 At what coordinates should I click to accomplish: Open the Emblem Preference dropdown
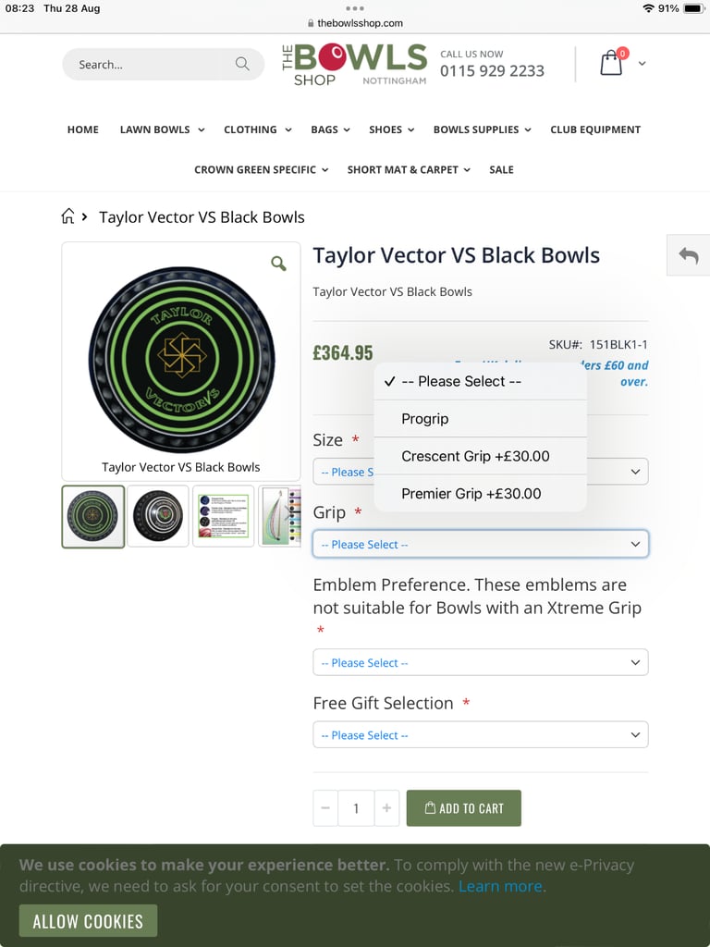(481, 662)
